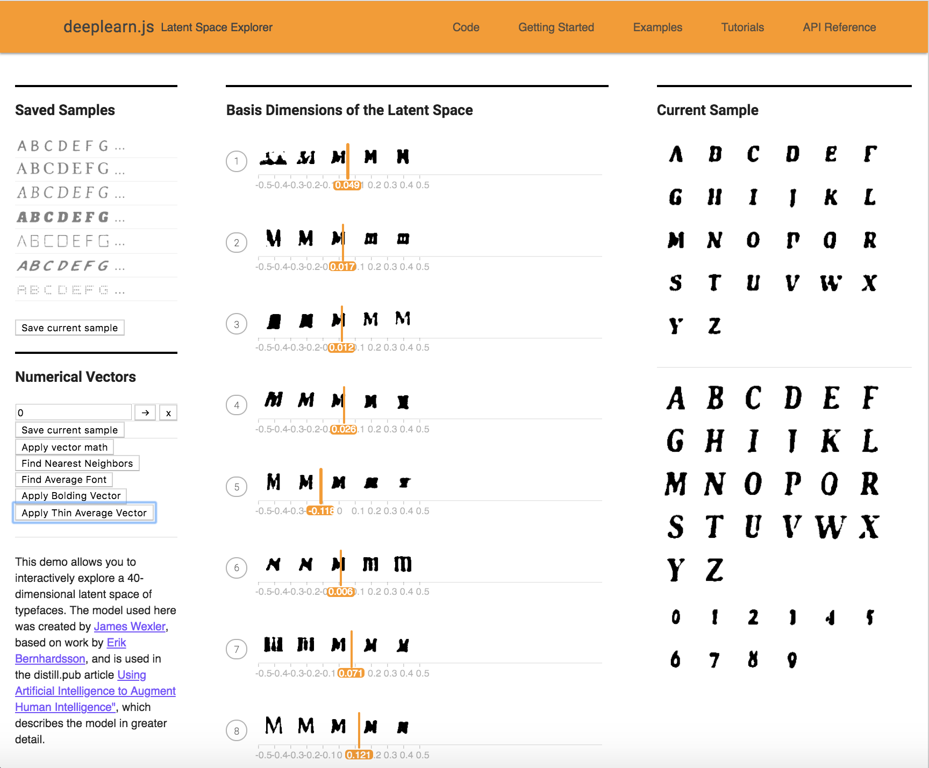Click the dimension 5 circle number
Screen dimensions: 929x768
coord(237,487)
